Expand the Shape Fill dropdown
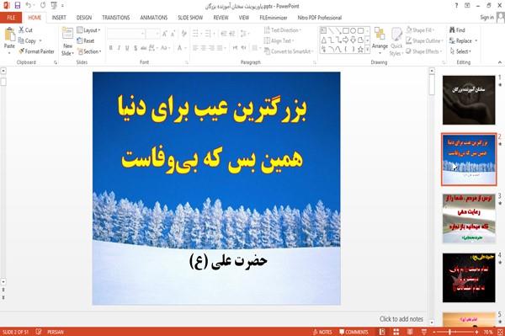Screen dimensions: 505x336 [420, 30]
